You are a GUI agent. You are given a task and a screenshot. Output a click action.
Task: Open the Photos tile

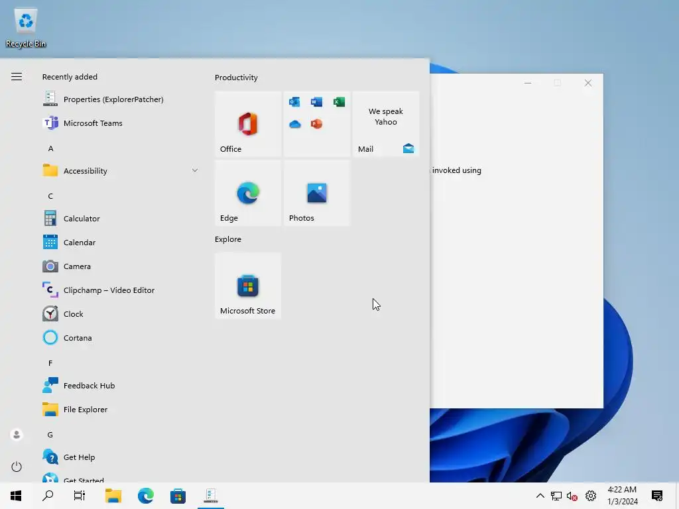(x=316, y=193)
